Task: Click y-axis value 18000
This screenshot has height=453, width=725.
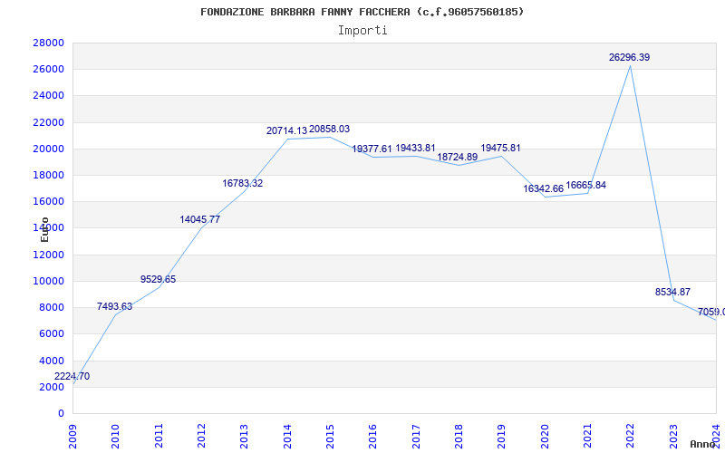Action: [49, 175]
